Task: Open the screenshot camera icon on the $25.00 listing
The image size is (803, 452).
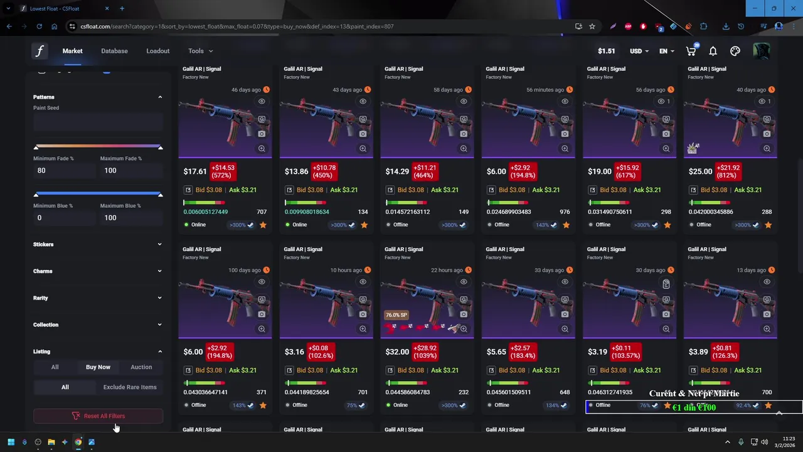Action: coord(767,134)
